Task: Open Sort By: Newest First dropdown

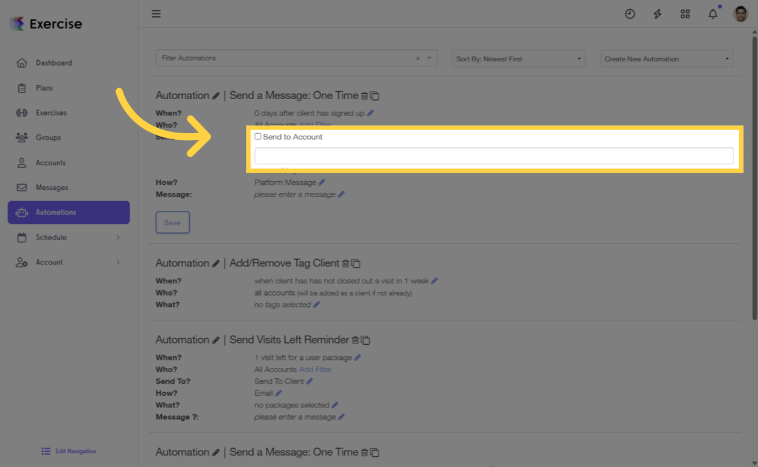Action: point(518,59)
